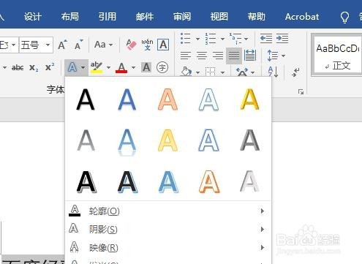
Task: Open the 帮助 tab
Action: click(257, 17)
